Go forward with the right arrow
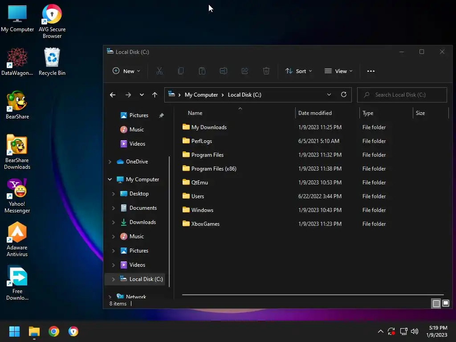 (128, 95)
